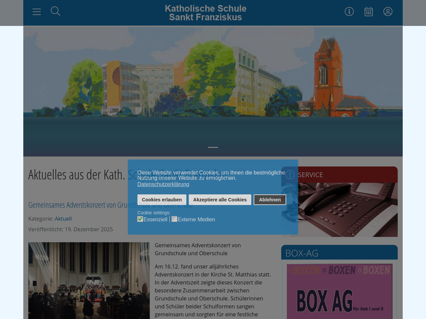Click the BOX AG poster image
This screenshot has height=319, width=426.
pyautogui.click(x=339, y=291)
